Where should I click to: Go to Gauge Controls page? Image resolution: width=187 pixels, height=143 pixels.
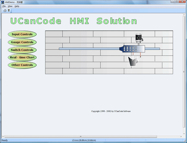pyautogui.click(x=22, y=42)
